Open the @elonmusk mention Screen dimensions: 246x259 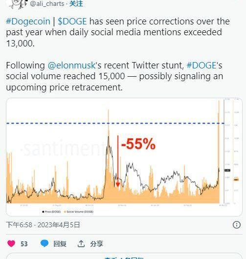coord(71,65)
